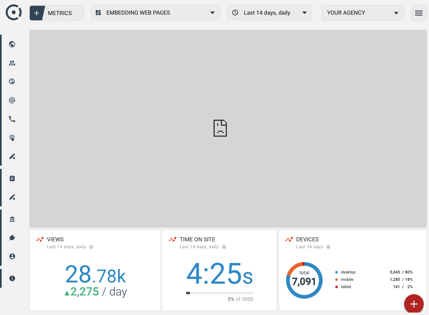
Task: Select the cursor-click ads icon in sidebar
Action: [x=12, y=81]
